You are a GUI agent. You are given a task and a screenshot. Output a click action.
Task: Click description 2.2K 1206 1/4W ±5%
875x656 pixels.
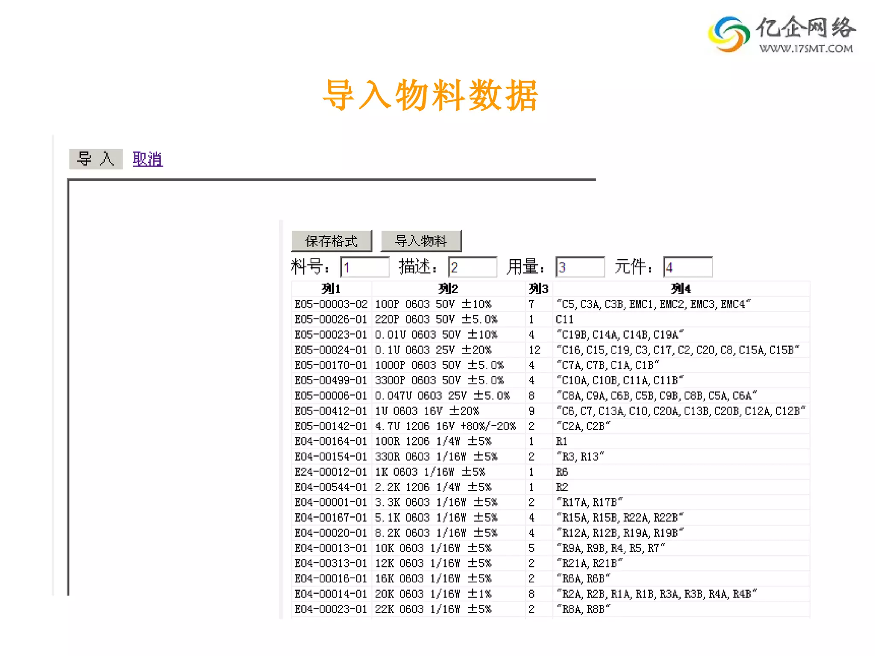pos(449,487)
